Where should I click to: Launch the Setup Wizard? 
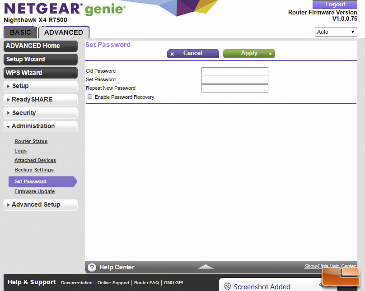point(41,60)
